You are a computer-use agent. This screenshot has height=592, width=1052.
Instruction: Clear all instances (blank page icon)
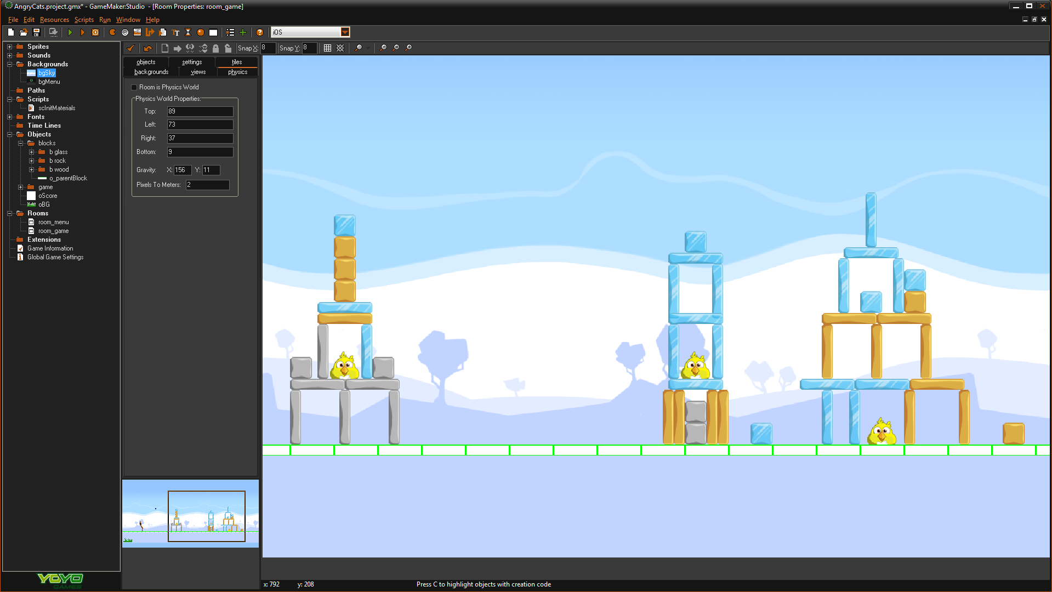[x=164, y=48]
